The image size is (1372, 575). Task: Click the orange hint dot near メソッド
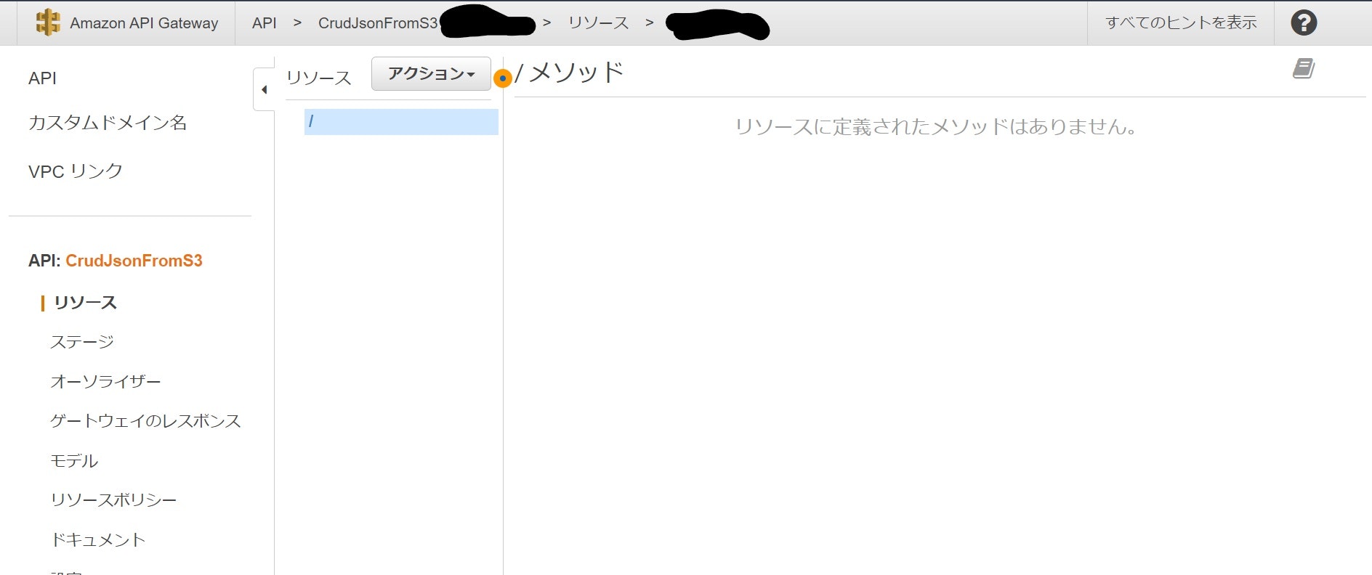click(x=502, y=78)
